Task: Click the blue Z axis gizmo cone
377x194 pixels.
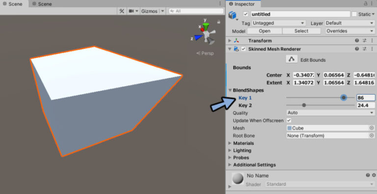Action: point(199,37)
